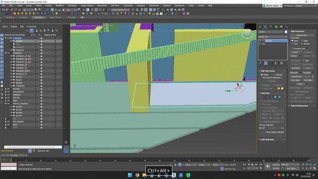Click the Zoom viewport navigation icon
Image resolution: width=318 pixels, height=179 pixels.
(303, 165)
